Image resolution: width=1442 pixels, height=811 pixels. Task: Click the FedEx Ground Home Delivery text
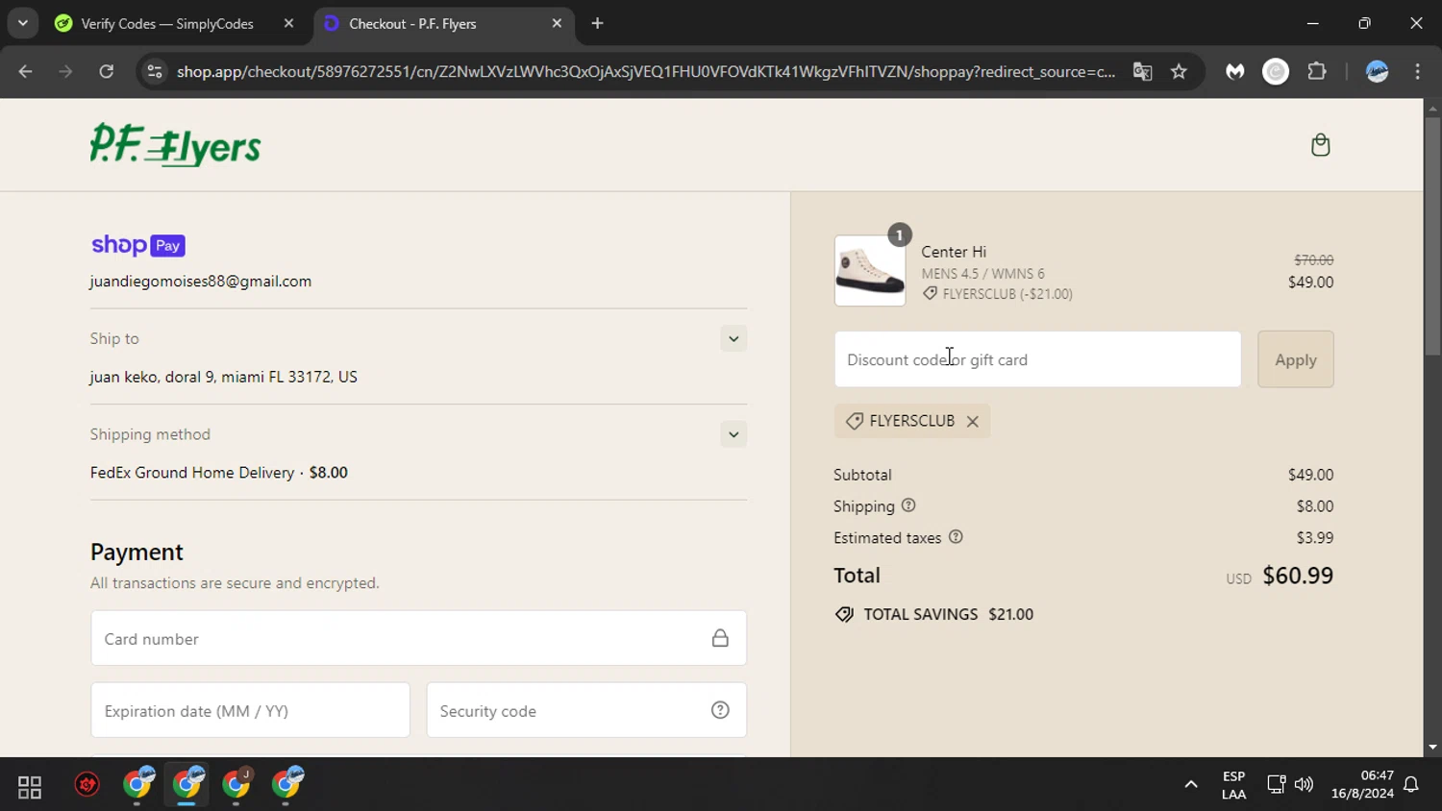[x=192, y=473]
